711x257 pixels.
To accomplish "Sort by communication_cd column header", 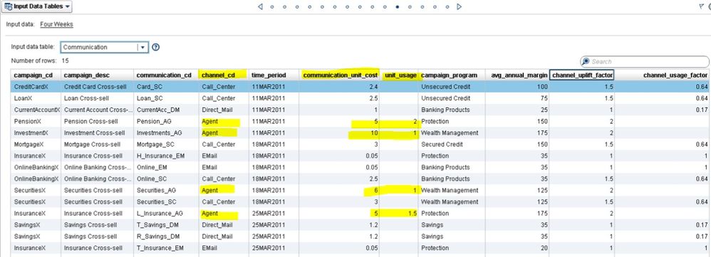I will point(166,75).
